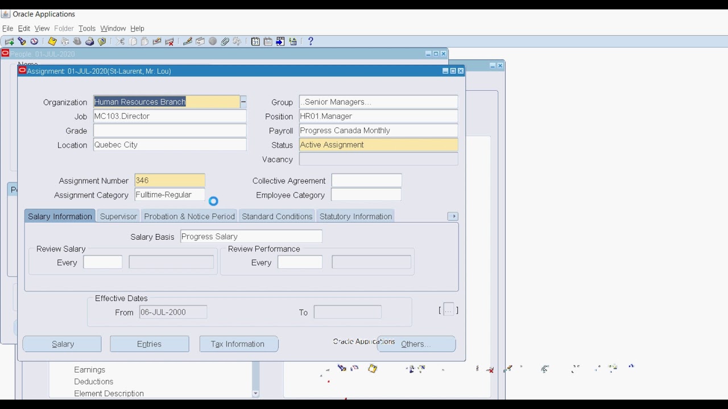
Task: Open the File menu
Action: (x=8, y=28)
